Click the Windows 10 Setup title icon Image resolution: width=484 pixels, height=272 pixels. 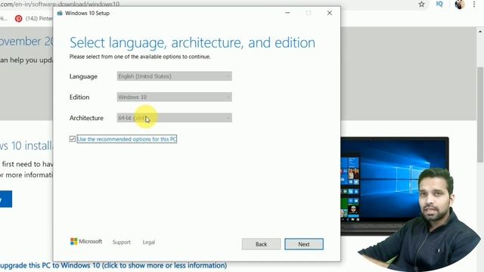point(60,13)
